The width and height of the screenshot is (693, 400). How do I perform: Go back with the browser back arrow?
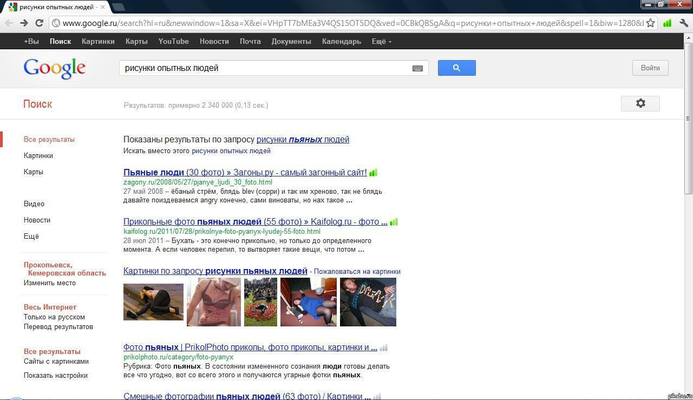point(9,23)
